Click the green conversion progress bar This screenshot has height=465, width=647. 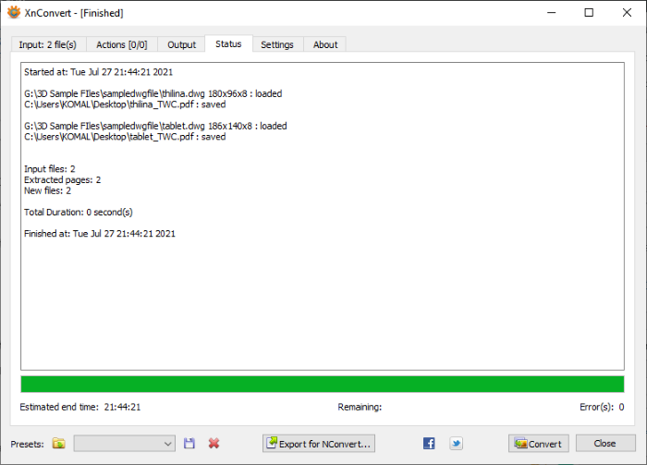pyautogui.click(x=323, y=385)
